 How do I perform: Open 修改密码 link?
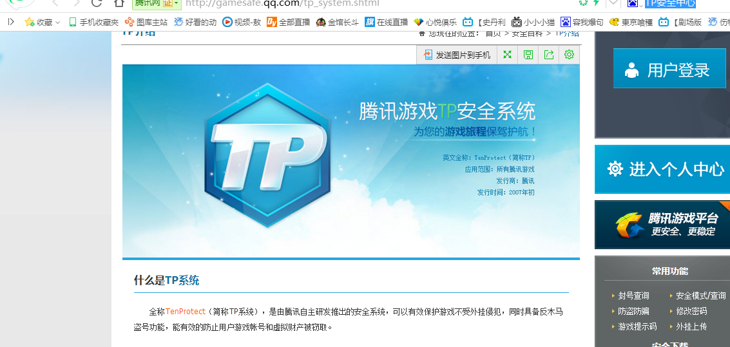point(691,311)
